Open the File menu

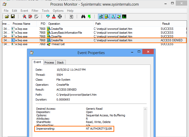[6, 11]
